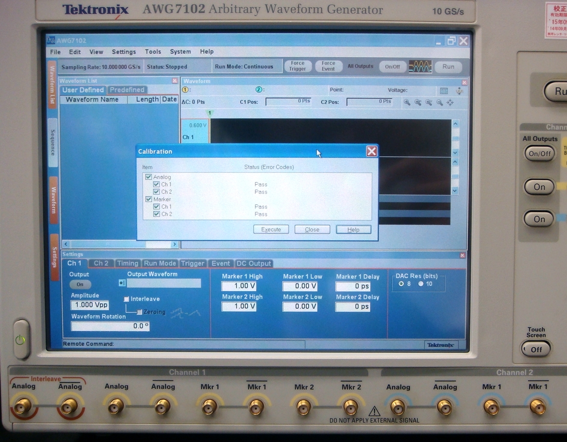Uncheck Marker Ch 1 checkbox

click(157, 207)
